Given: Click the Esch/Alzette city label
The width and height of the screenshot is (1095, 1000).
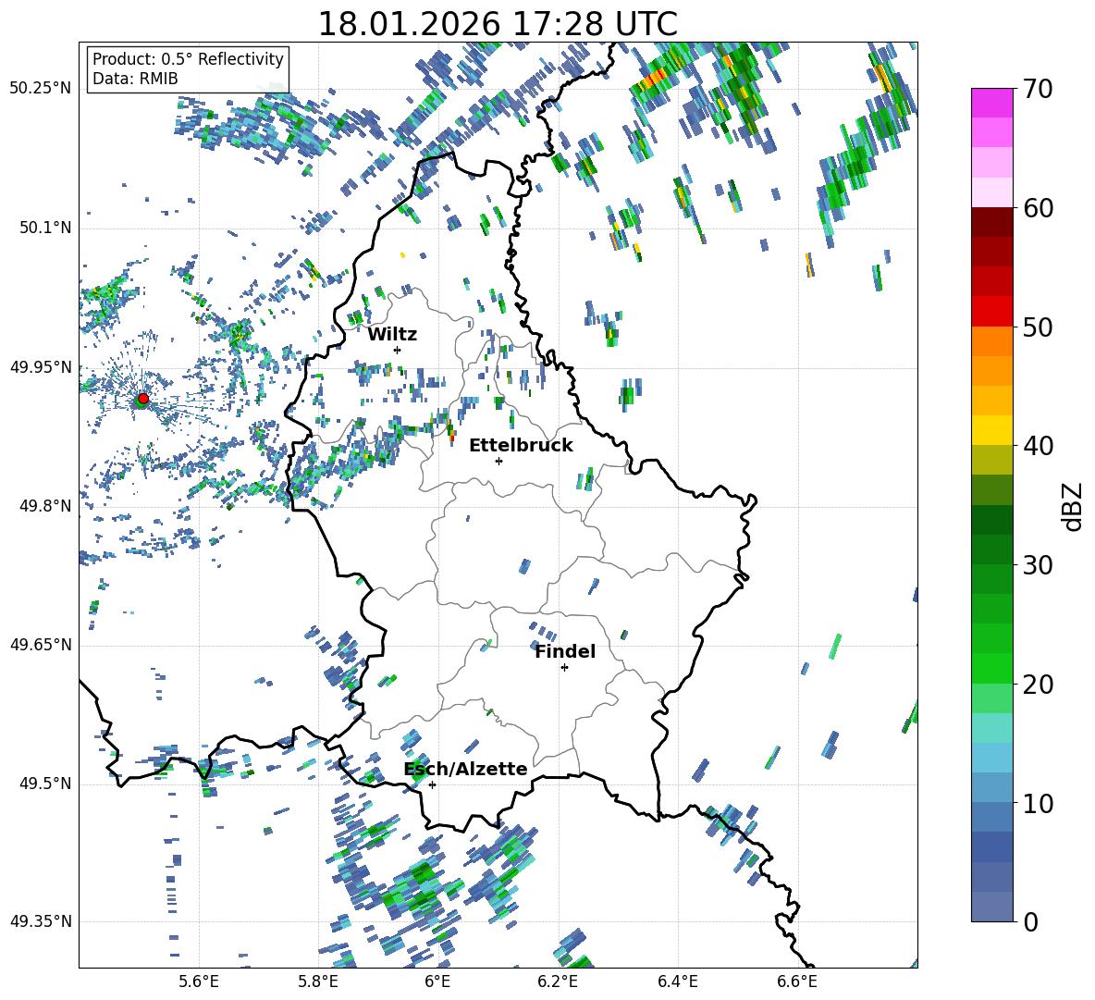Looking at the screenshot, I should [x=466, y=769].
